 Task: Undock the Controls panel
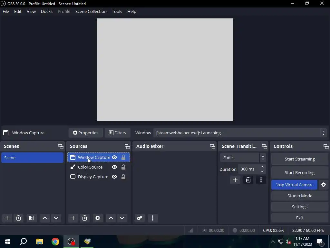click(x=326, y=146)
